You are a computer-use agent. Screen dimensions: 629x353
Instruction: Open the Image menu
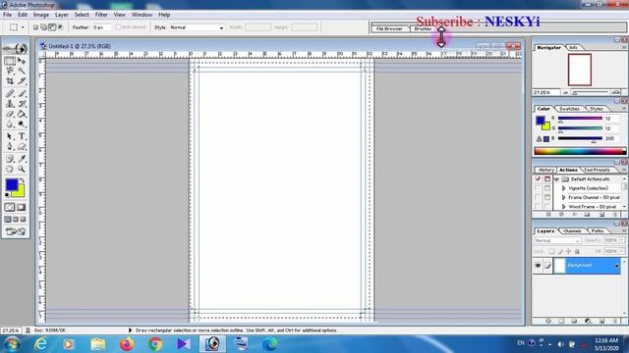(41, 15)
